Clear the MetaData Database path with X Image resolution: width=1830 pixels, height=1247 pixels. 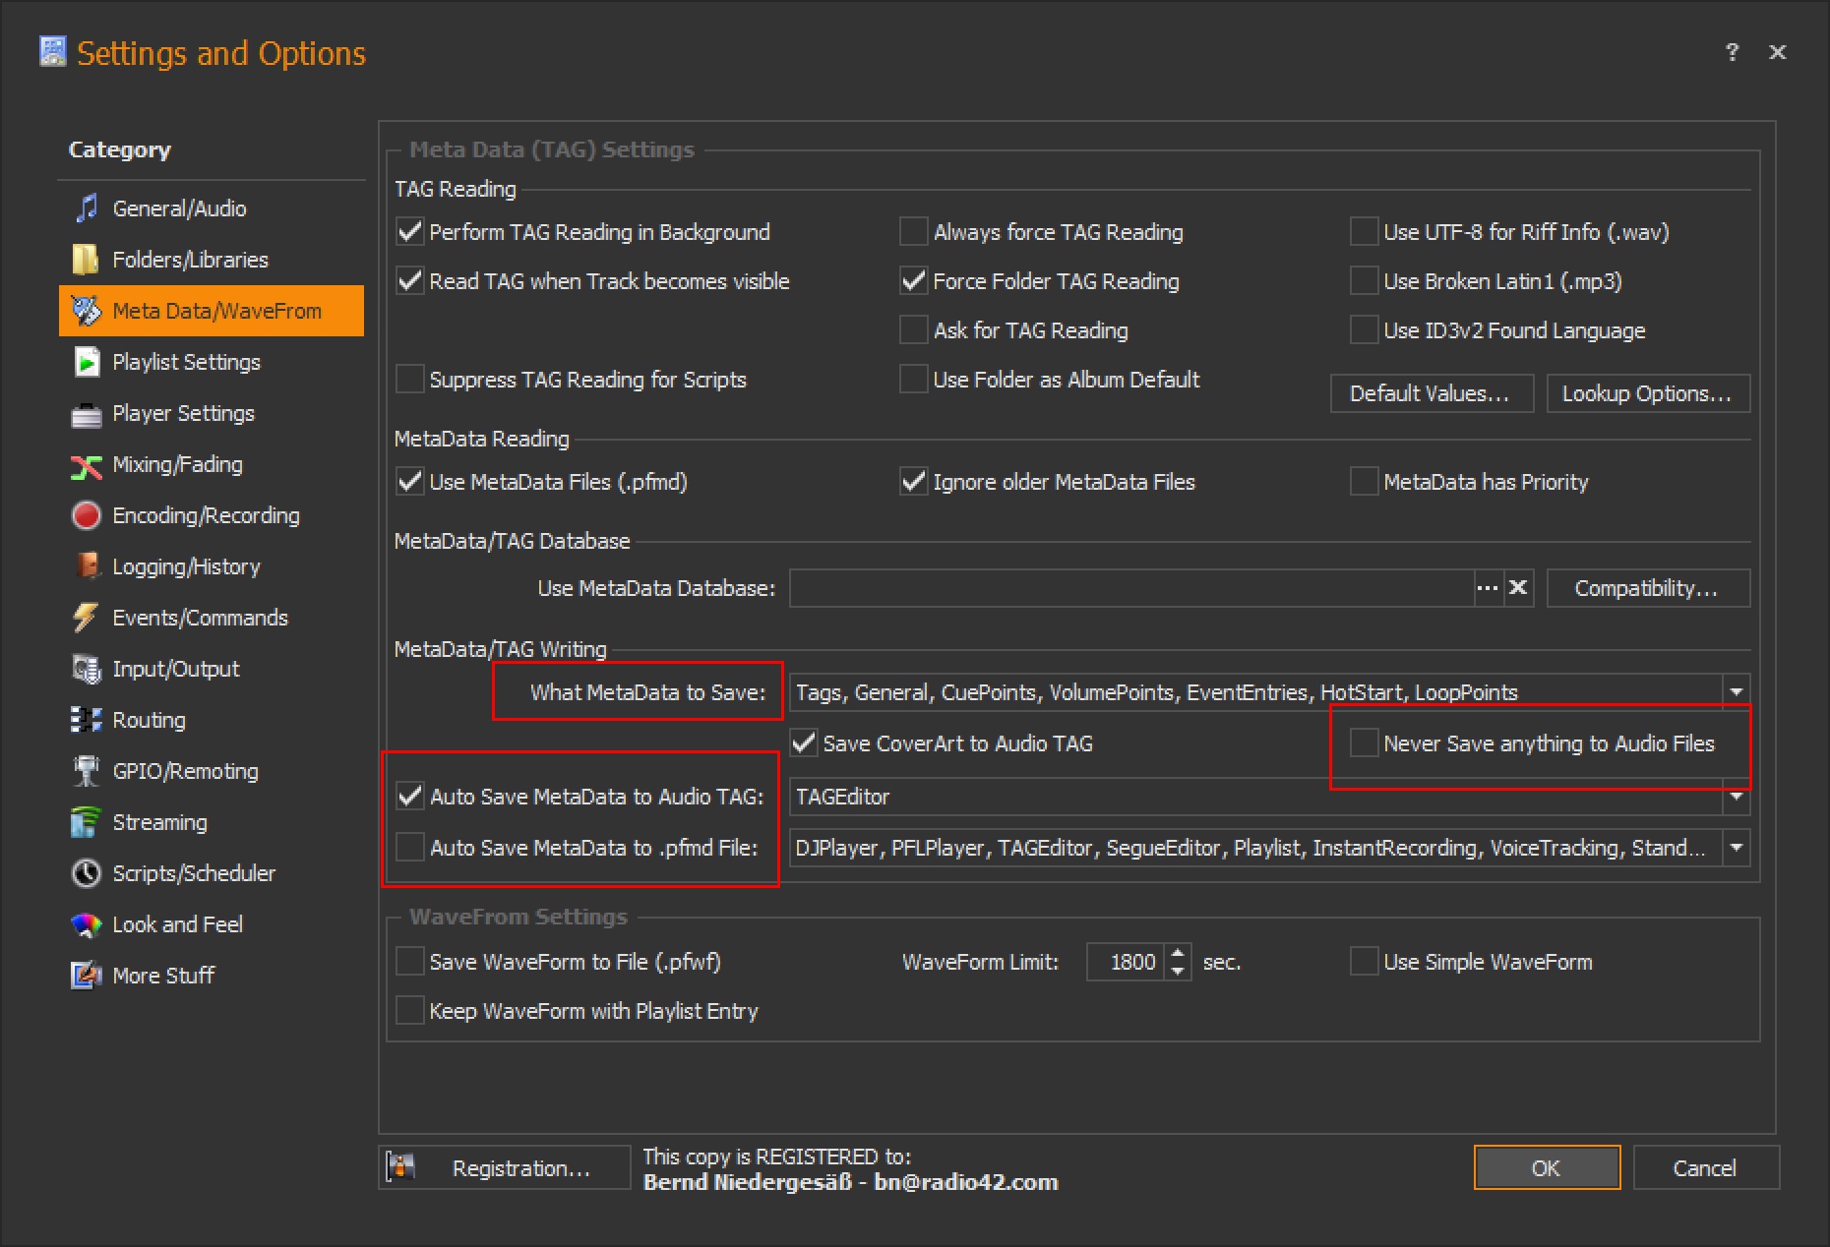[1518, 588]
